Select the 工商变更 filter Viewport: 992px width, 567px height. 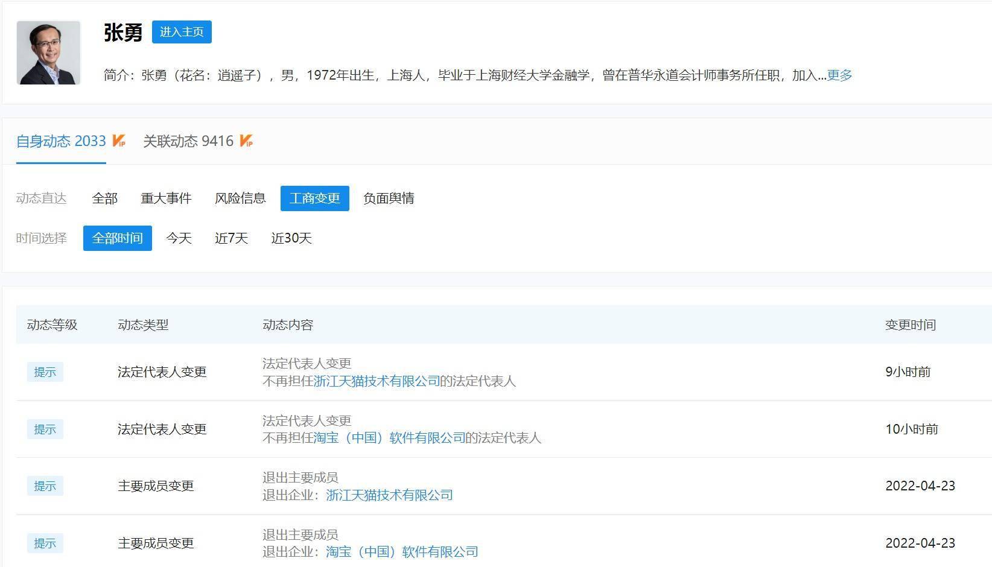[314, 198]
